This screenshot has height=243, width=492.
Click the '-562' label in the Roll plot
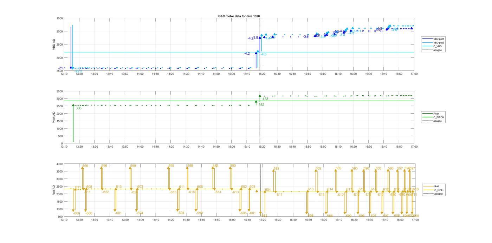coord(264,216)
